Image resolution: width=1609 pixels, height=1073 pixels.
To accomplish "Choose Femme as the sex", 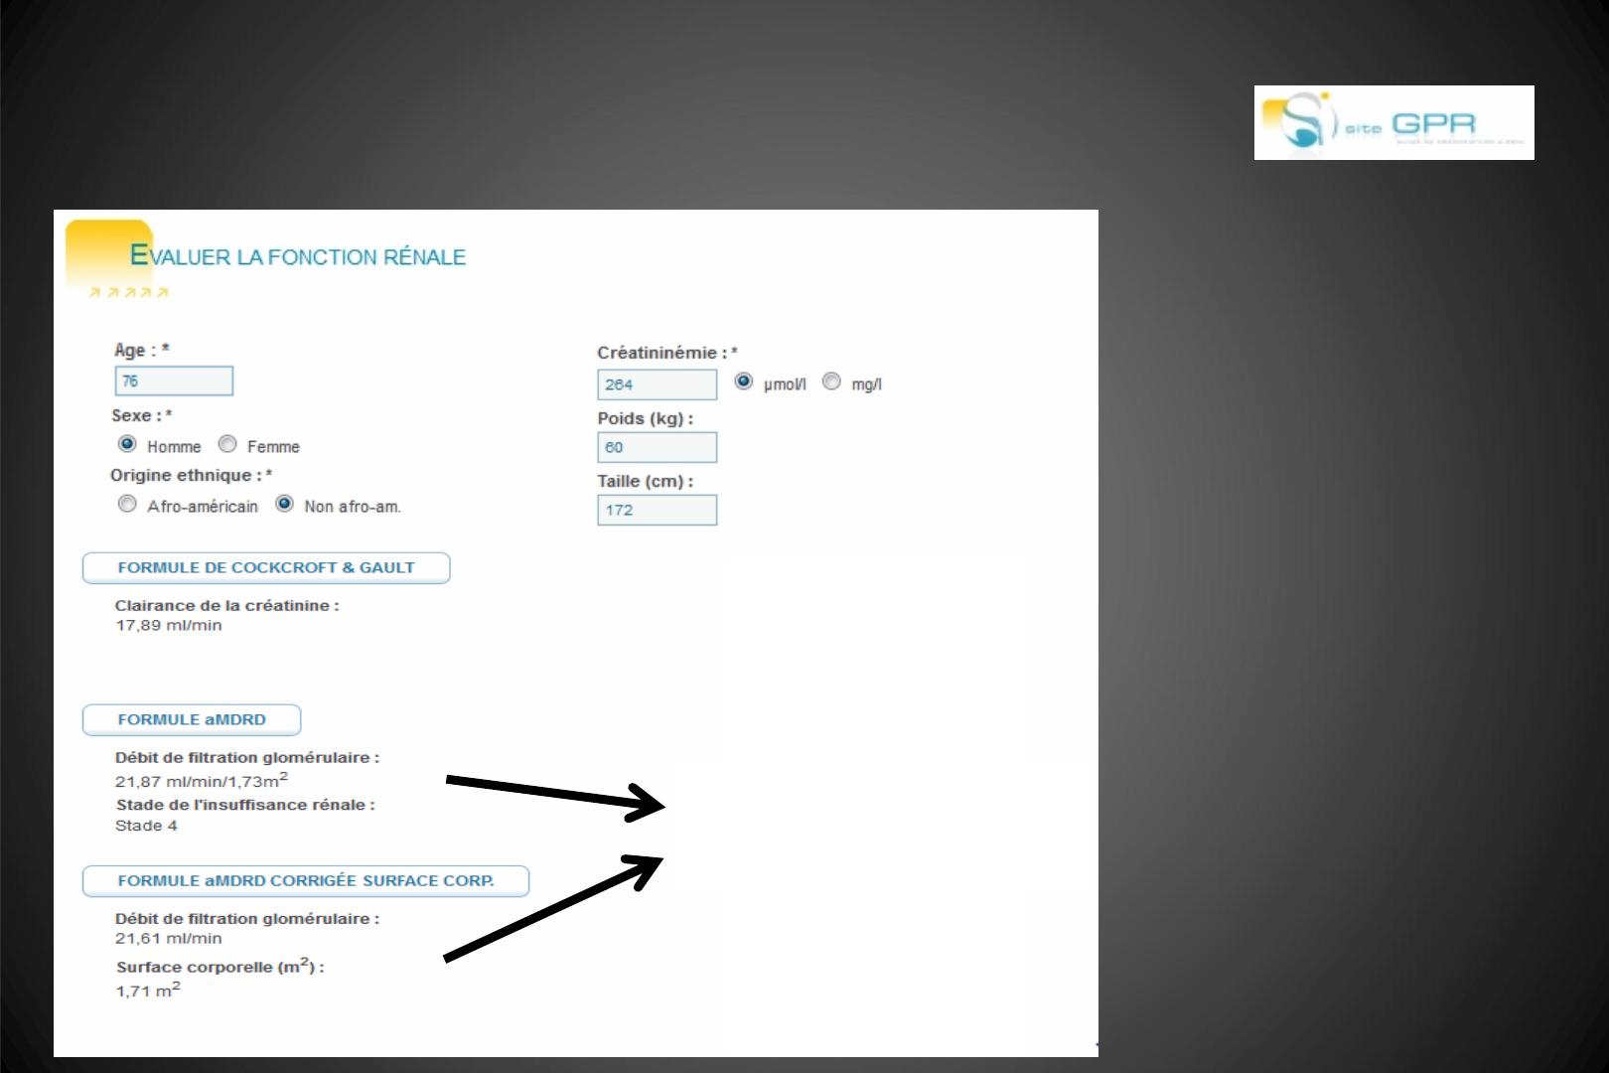I will 227,444.
